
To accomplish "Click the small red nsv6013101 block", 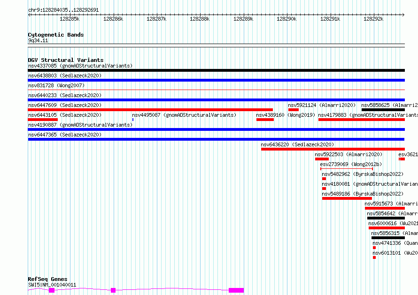I will (374, 257).
